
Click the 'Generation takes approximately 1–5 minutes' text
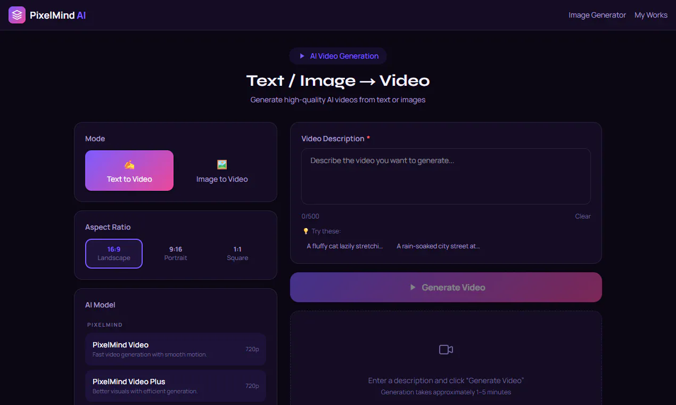point(446,392)
